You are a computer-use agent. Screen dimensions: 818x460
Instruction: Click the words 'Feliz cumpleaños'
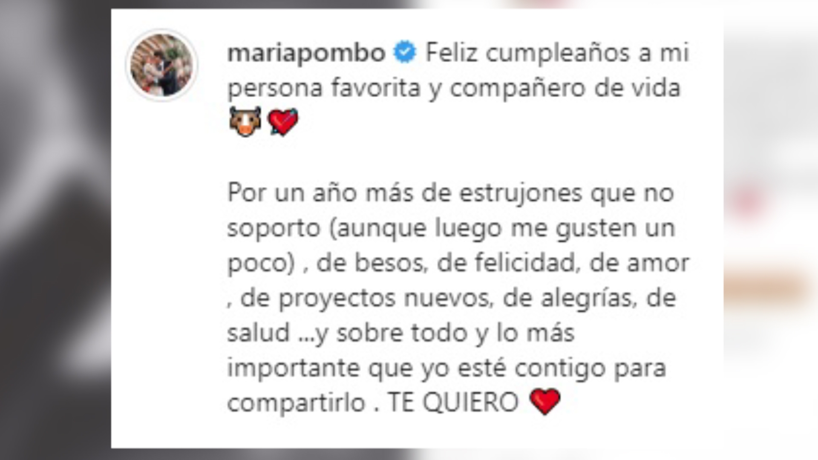(528, 53)
